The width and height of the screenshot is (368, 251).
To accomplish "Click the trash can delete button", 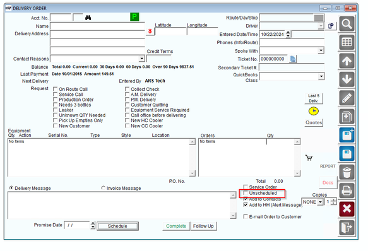I will [x=347, y=172].
